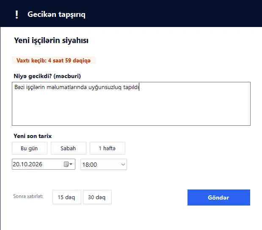Click the 20.10.2026 date input field
Image resolution: width=262 pixels, height=230 pixels.
point(44,164)
